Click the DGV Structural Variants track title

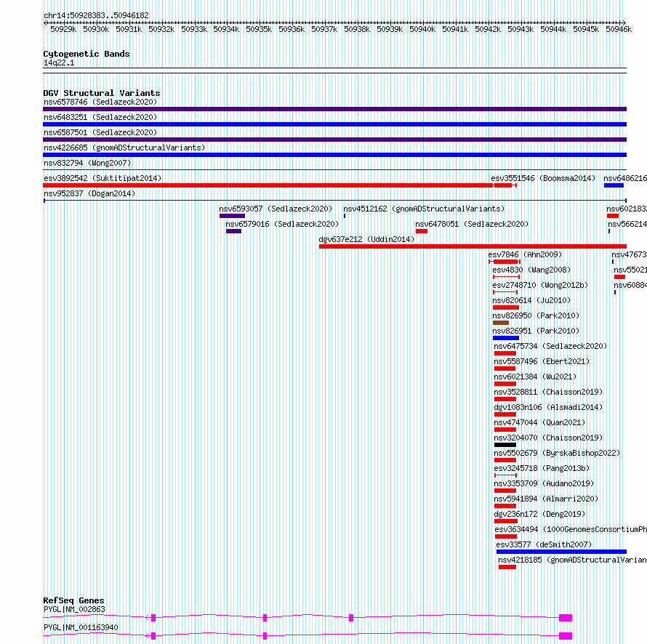pyautogui.click(x=102, y=93)
